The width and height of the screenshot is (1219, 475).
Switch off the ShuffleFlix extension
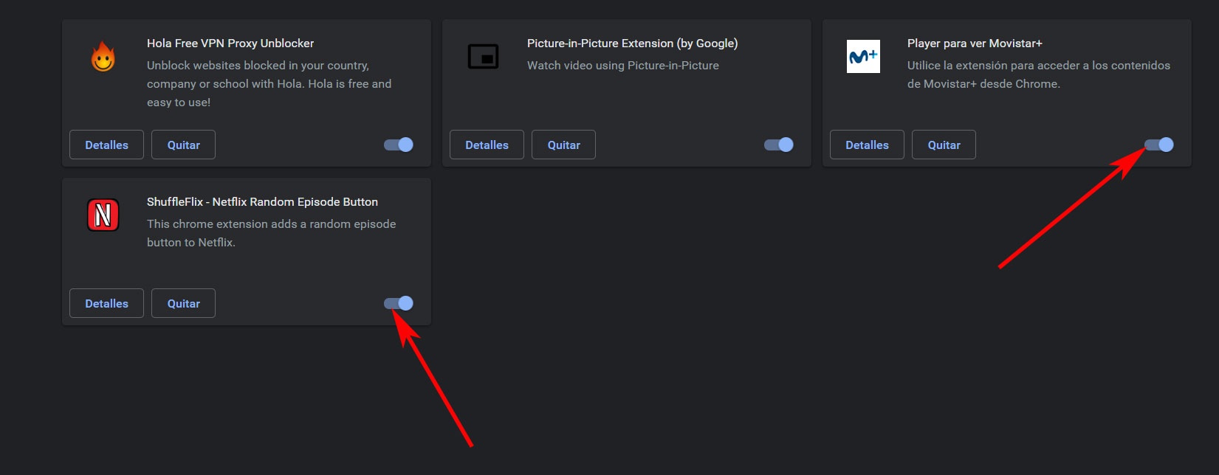tap(399, 303)
